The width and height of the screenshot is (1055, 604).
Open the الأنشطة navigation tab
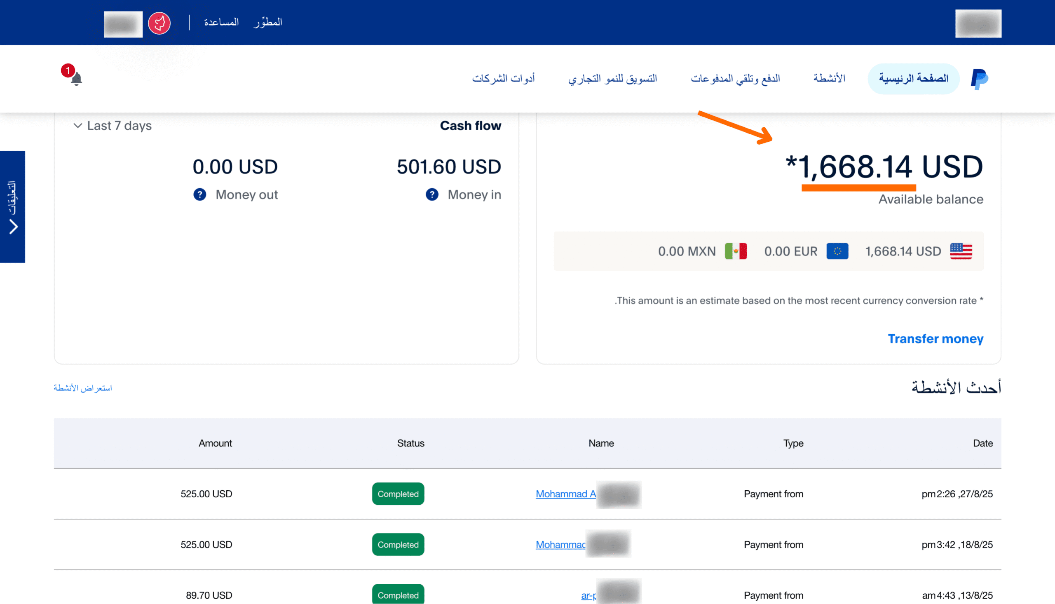point(829,78)
